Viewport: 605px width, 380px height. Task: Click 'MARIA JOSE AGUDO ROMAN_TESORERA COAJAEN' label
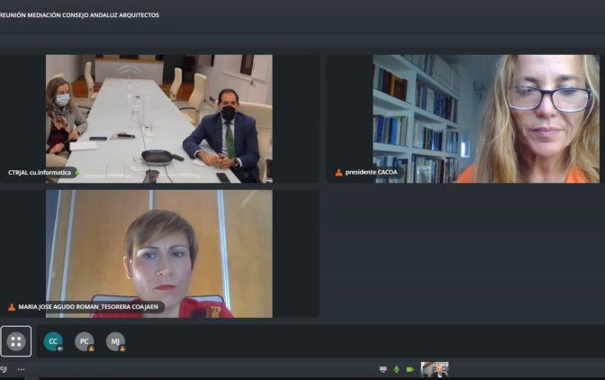point(88,307)
